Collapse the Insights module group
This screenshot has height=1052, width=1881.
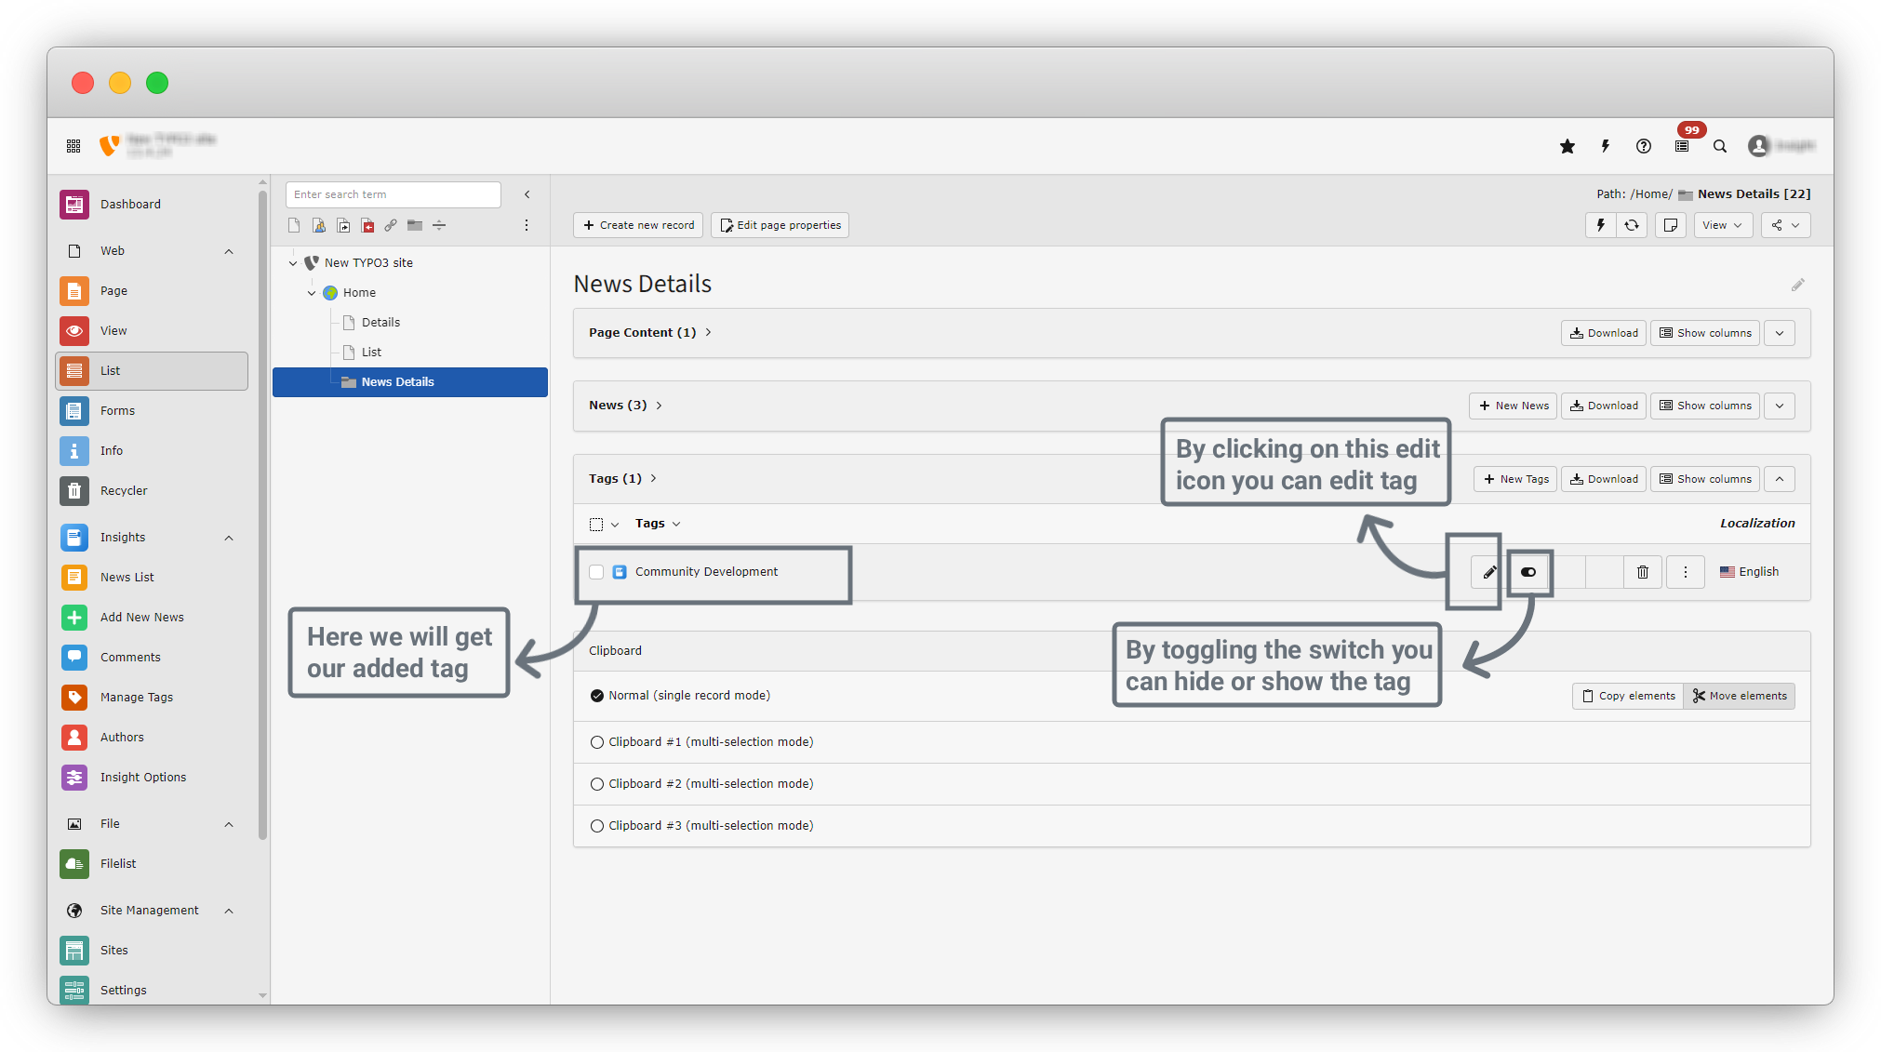pos(229,538)
